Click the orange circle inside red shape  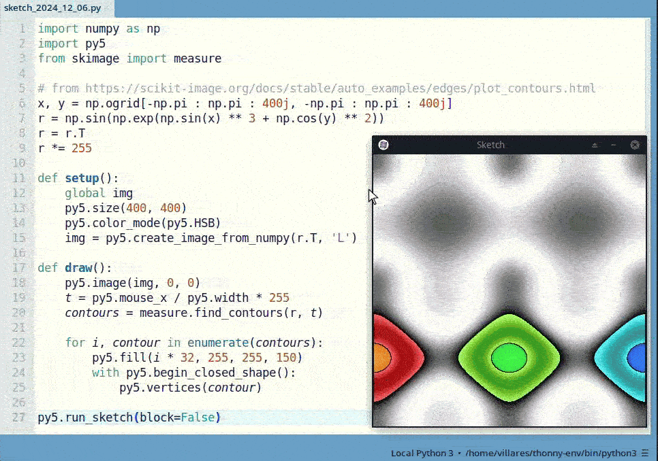[x=381, y=358]
